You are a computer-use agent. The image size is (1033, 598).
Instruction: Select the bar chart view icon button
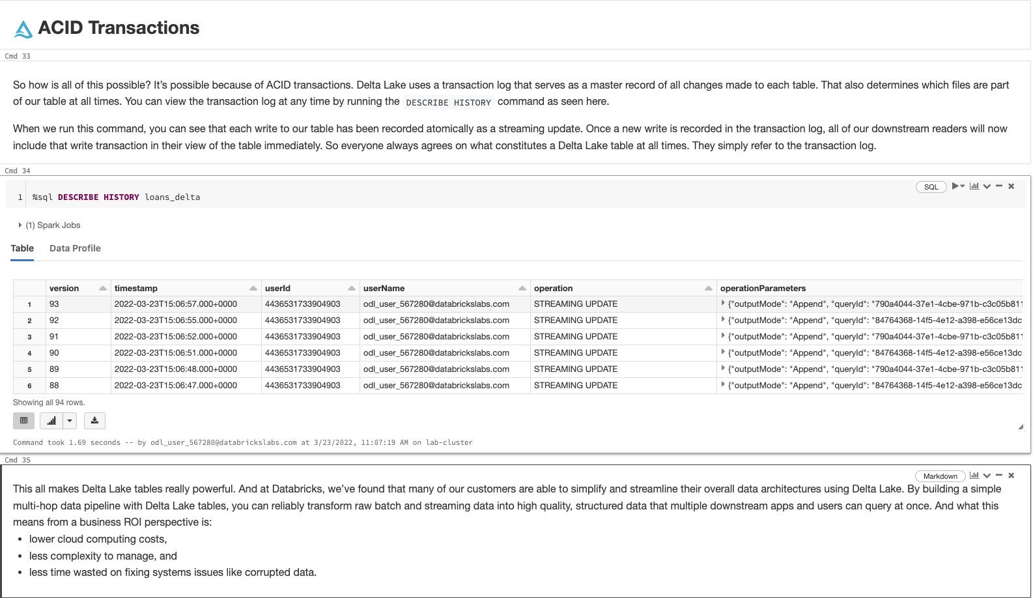click(x=51, y=421)
